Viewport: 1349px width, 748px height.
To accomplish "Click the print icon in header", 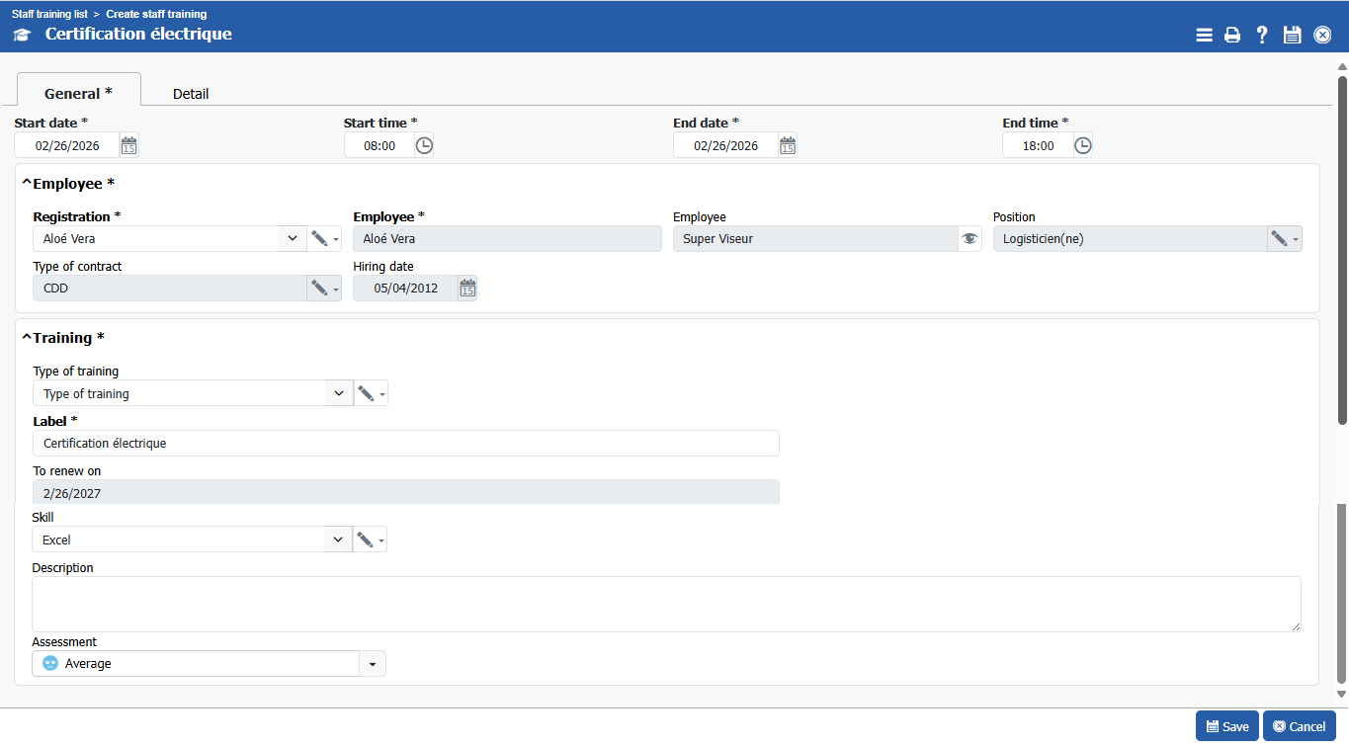I will [x=1232, y=36].
